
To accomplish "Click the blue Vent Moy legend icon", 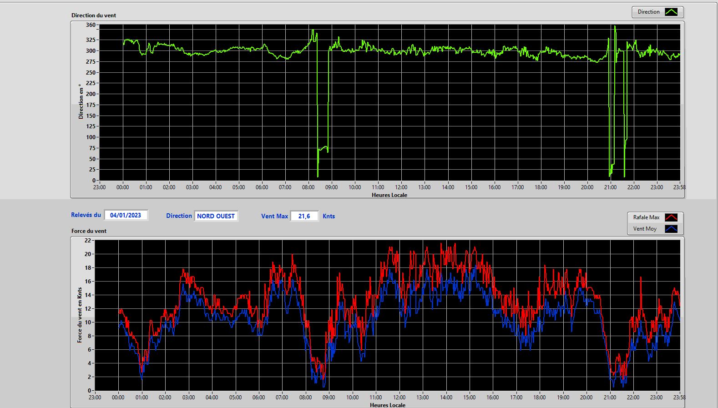I will coord(671,229).
